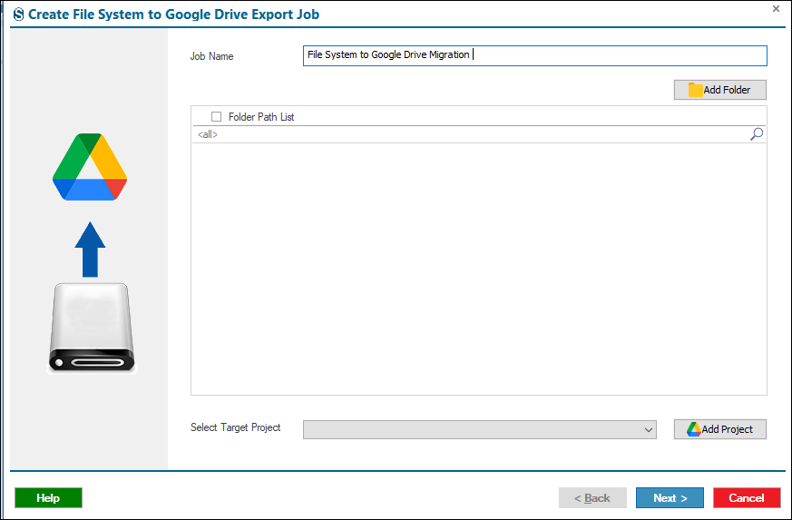The image size is (792, 520).
Task: Close the dialog with the X
Action: click(776, 8)
